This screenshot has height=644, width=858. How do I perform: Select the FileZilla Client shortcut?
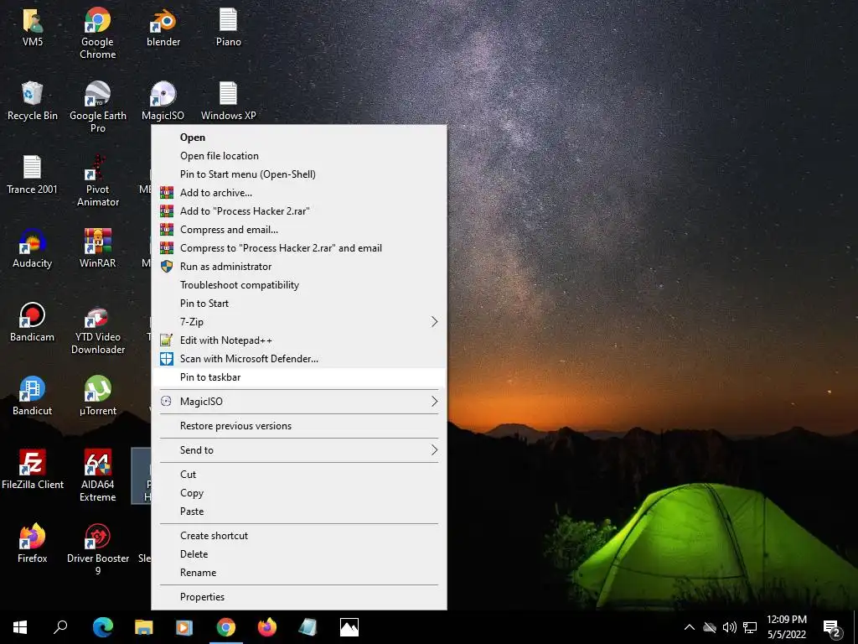click(x=33, y=470)
